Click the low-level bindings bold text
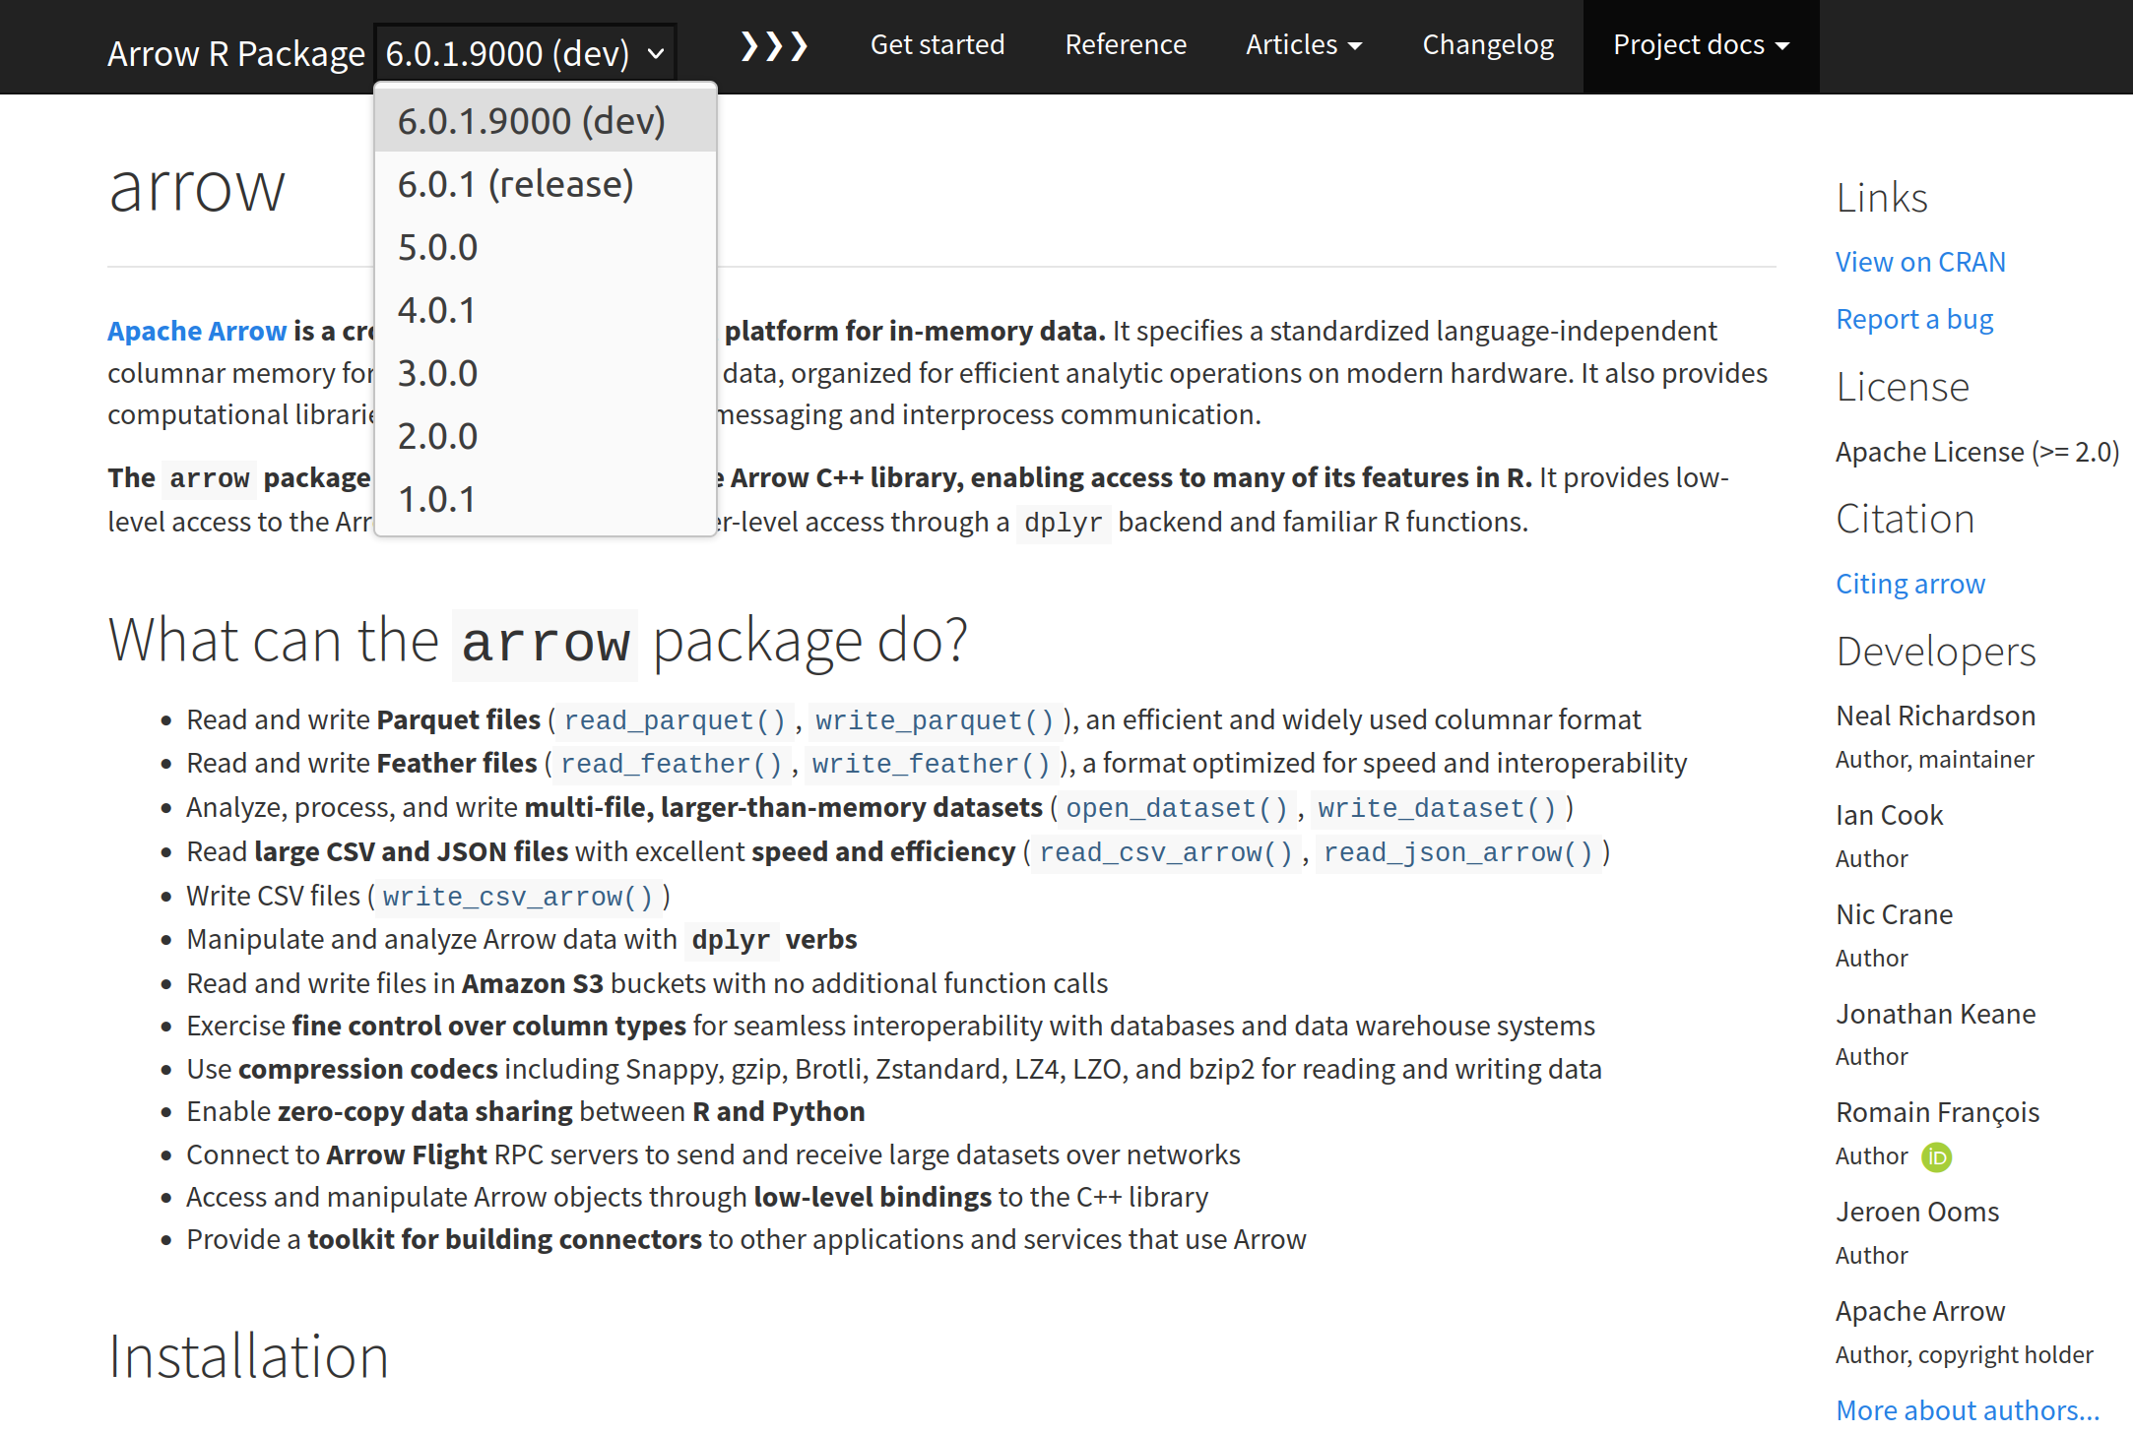 click(873, 1197)
